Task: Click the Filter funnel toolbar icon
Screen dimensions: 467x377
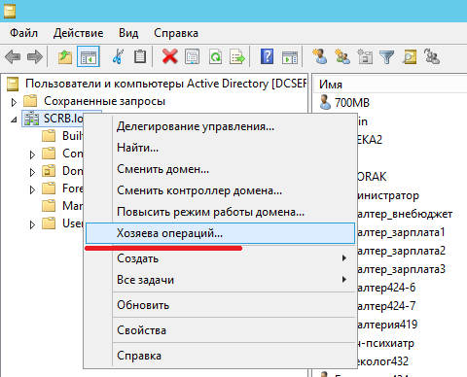Action: pos(386,57)
